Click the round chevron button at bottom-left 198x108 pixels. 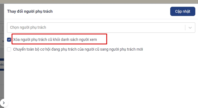(x=4, y=103)
